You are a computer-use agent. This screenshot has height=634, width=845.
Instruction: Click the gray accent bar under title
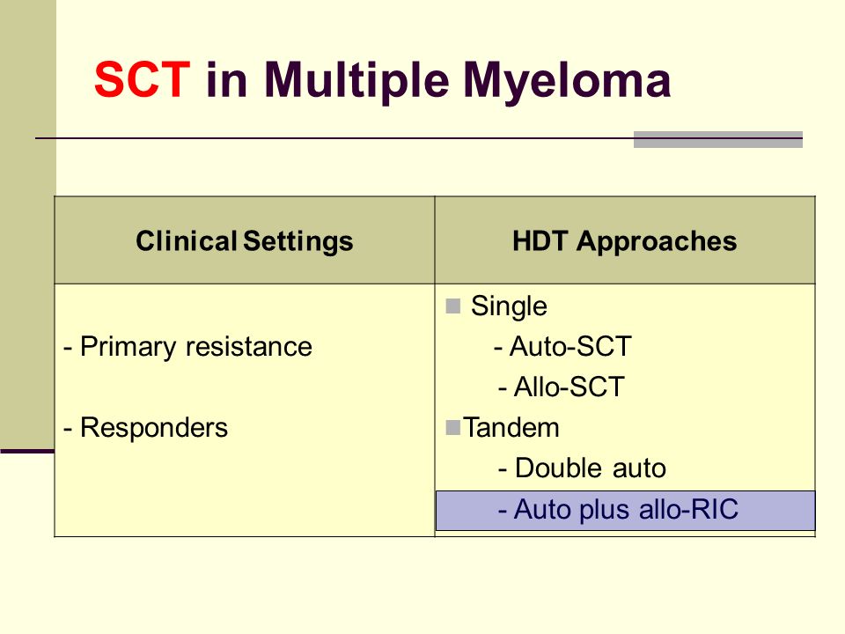coord(718,139)
